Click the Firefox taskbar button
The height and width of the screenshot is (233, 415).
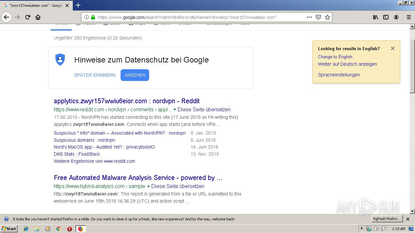pyautogui.click(x=80, y=229)
